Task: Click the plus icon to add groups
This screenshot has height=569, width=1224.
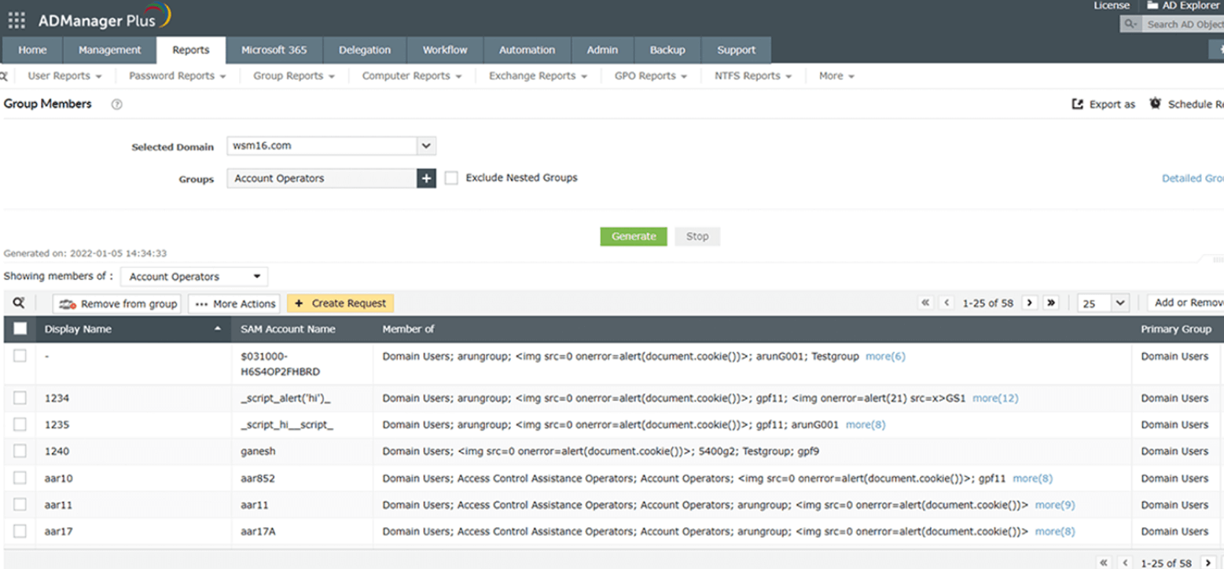Action: click(x=426, y=178)
